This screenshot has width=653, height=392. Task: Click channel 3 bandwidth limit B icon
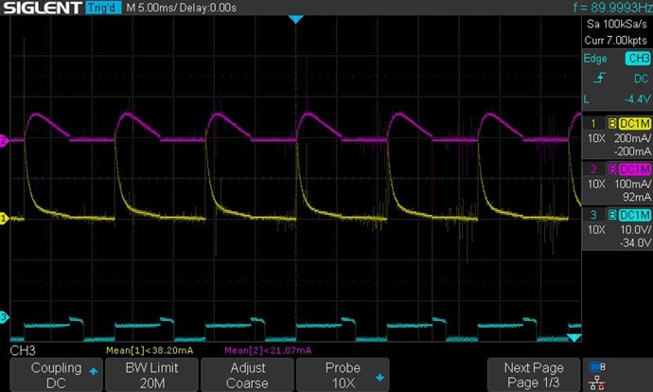coord(612,215)
